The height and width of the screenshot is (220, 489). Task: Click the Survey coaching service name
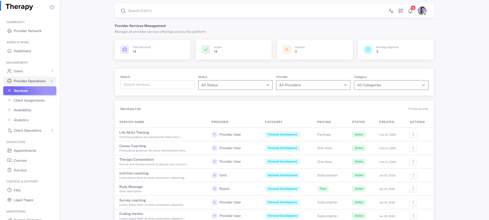pos(132,200)
